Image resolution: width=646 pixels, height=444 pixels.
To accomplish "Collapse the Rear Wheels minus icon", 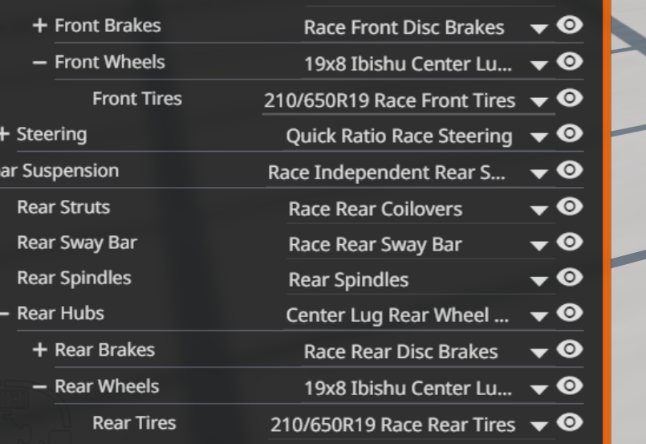I will tap(39, 387).
